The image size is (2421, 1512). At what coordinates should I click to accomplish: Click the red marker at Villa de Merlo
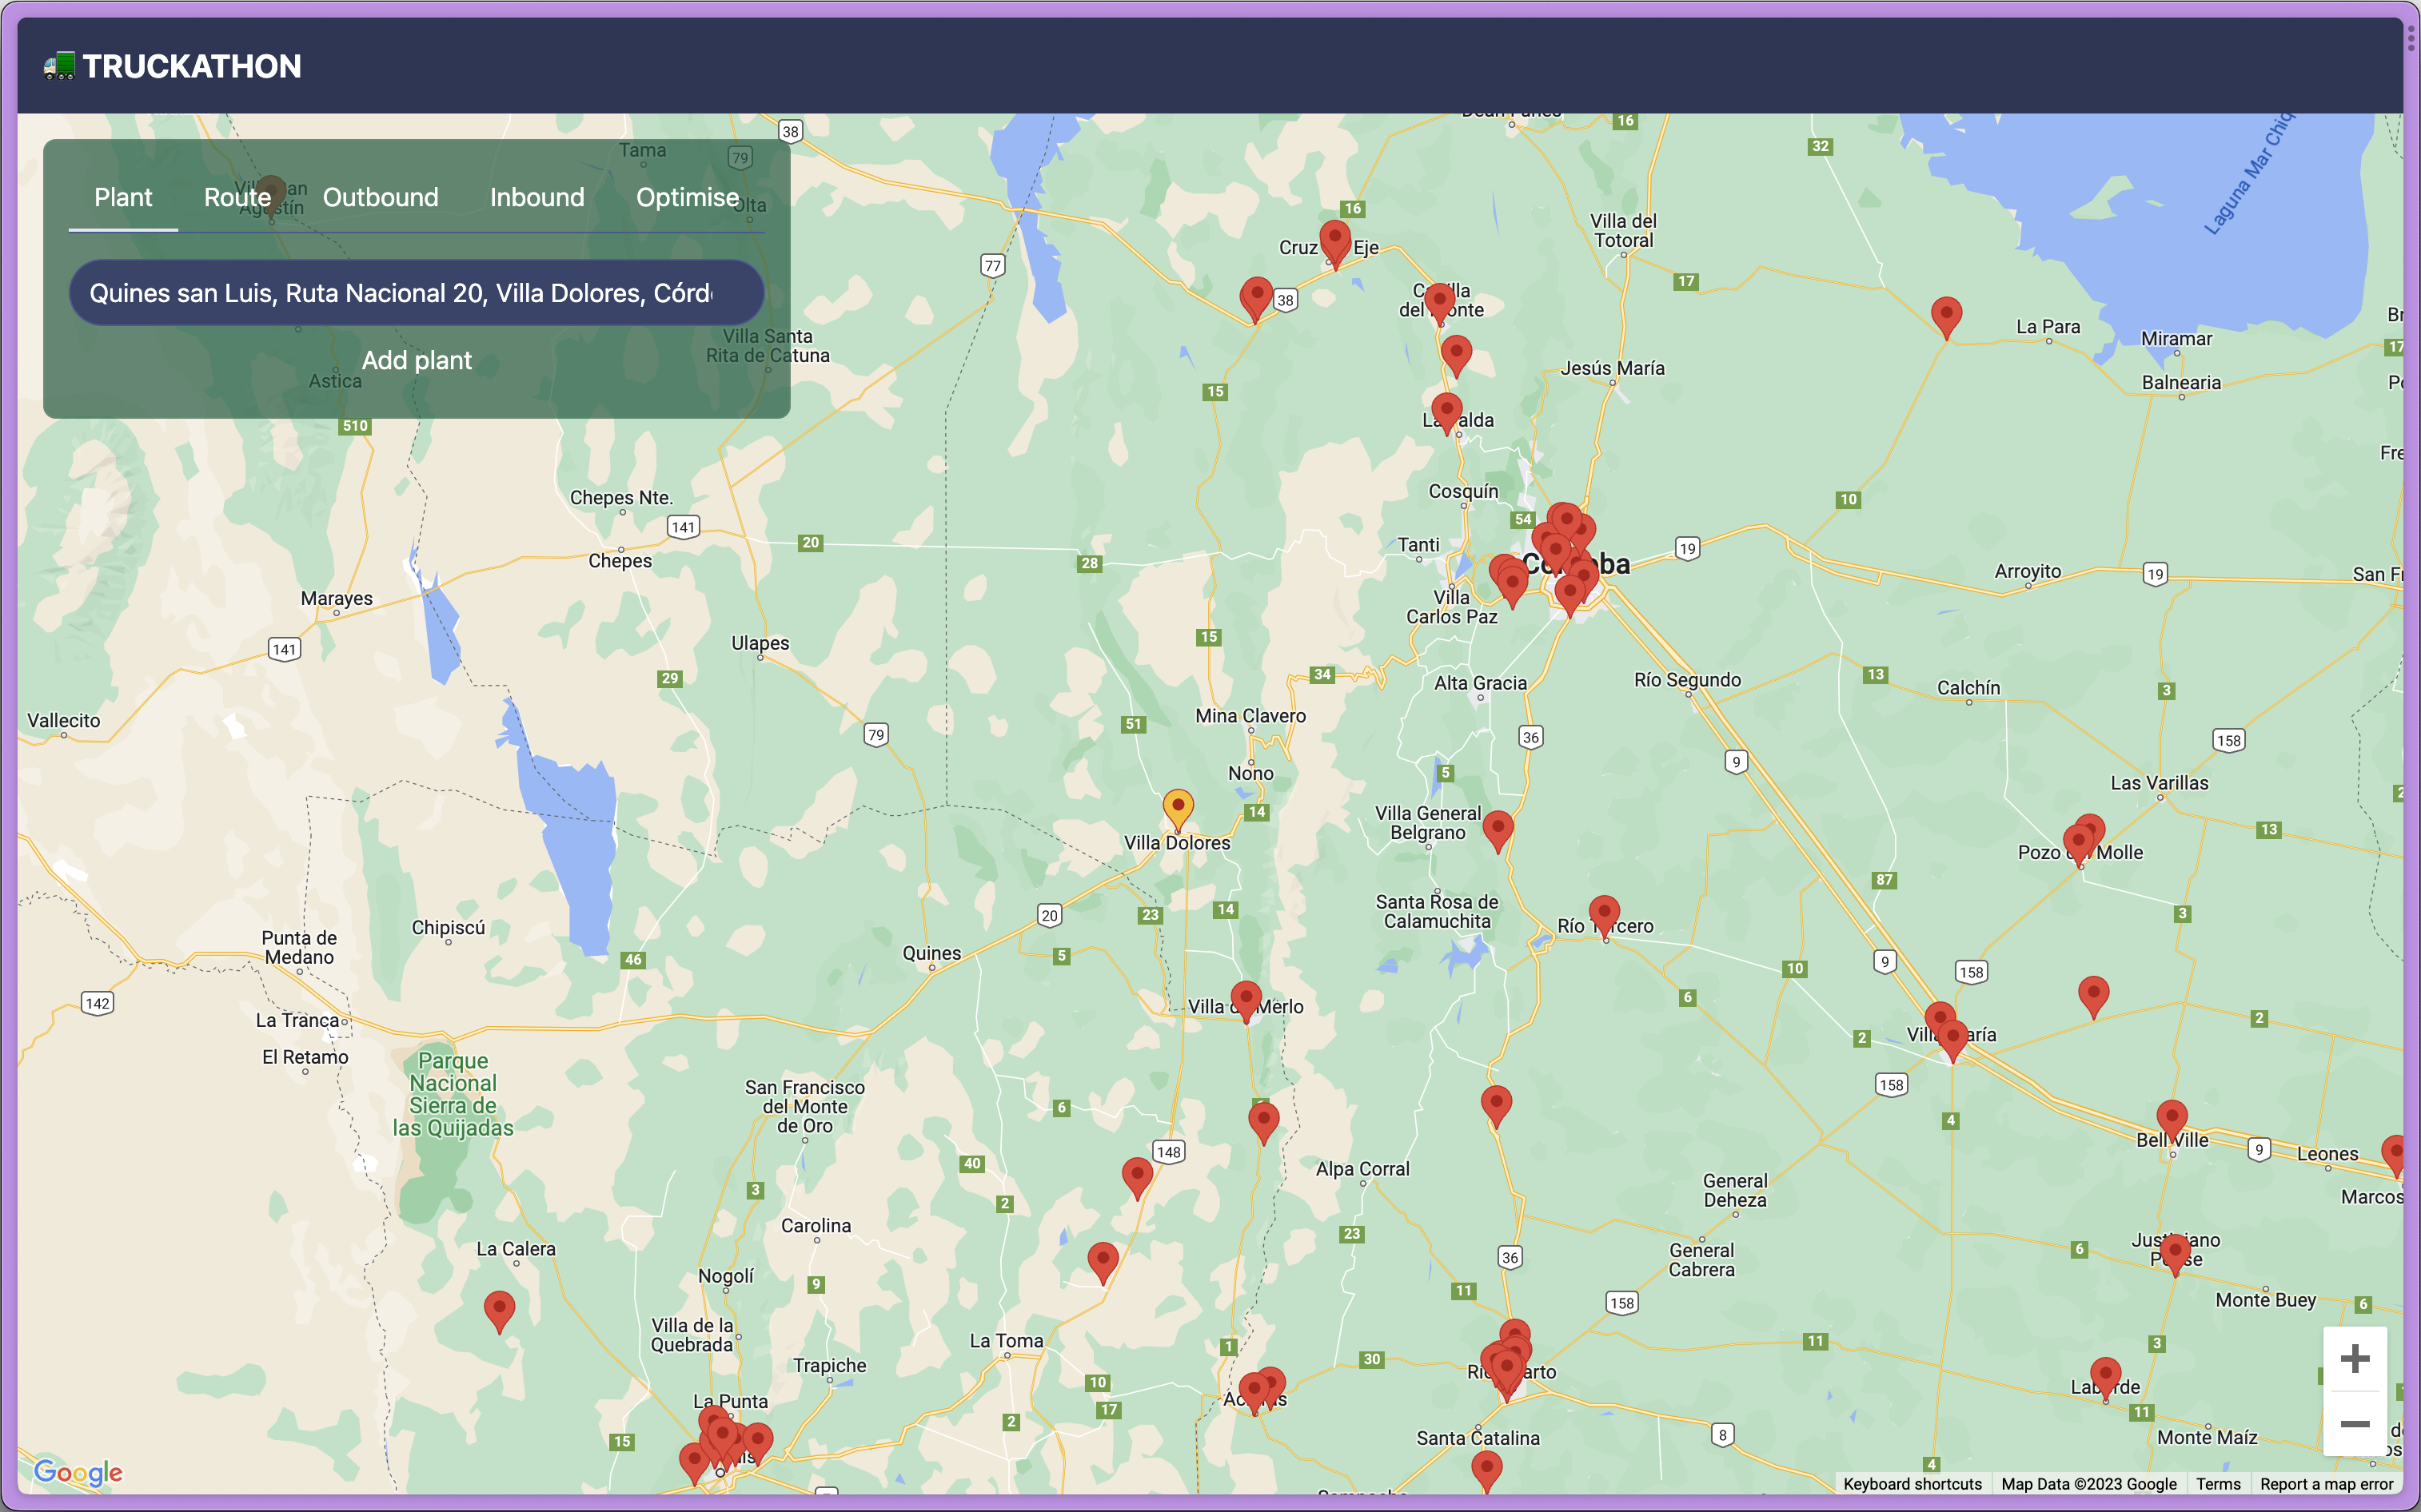click(1246, 998)
